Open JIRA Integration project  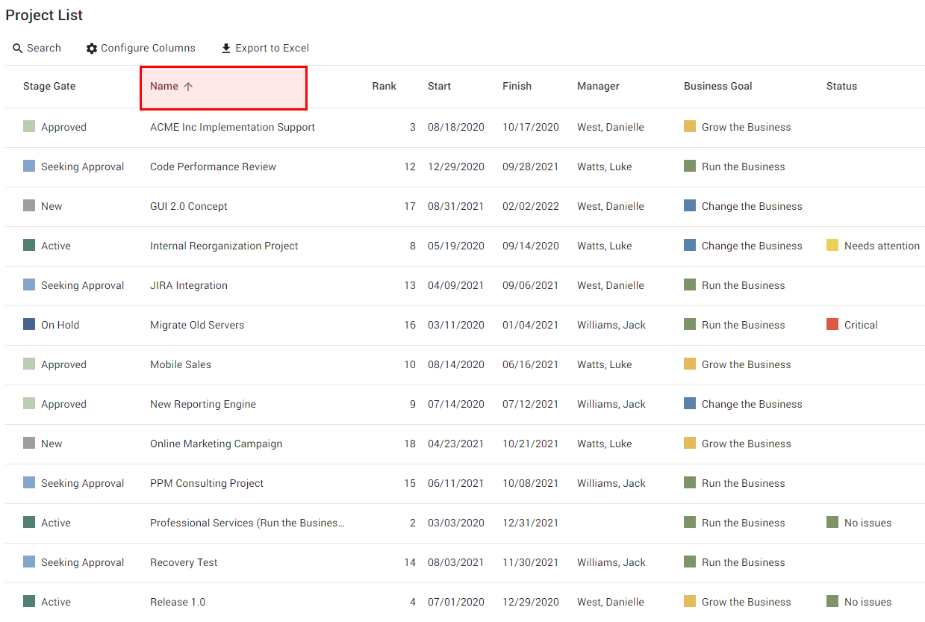coord(189,286)
